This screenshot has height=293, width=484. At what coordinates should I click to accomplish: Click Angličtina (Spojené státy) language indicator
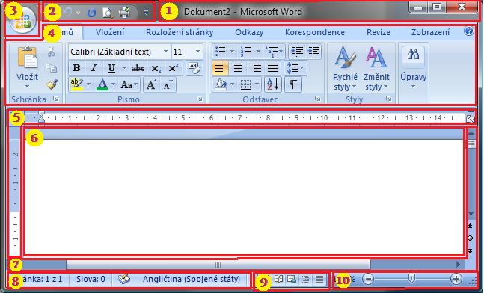click(192, 279)
